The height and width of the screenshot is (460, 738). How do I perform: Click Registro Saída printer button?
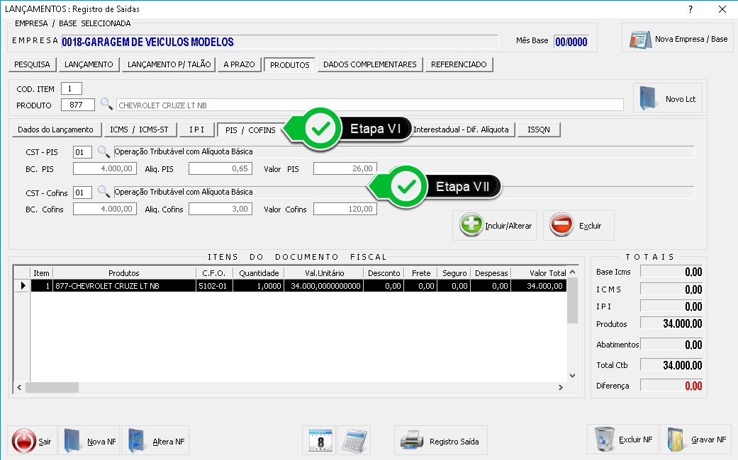440,441
